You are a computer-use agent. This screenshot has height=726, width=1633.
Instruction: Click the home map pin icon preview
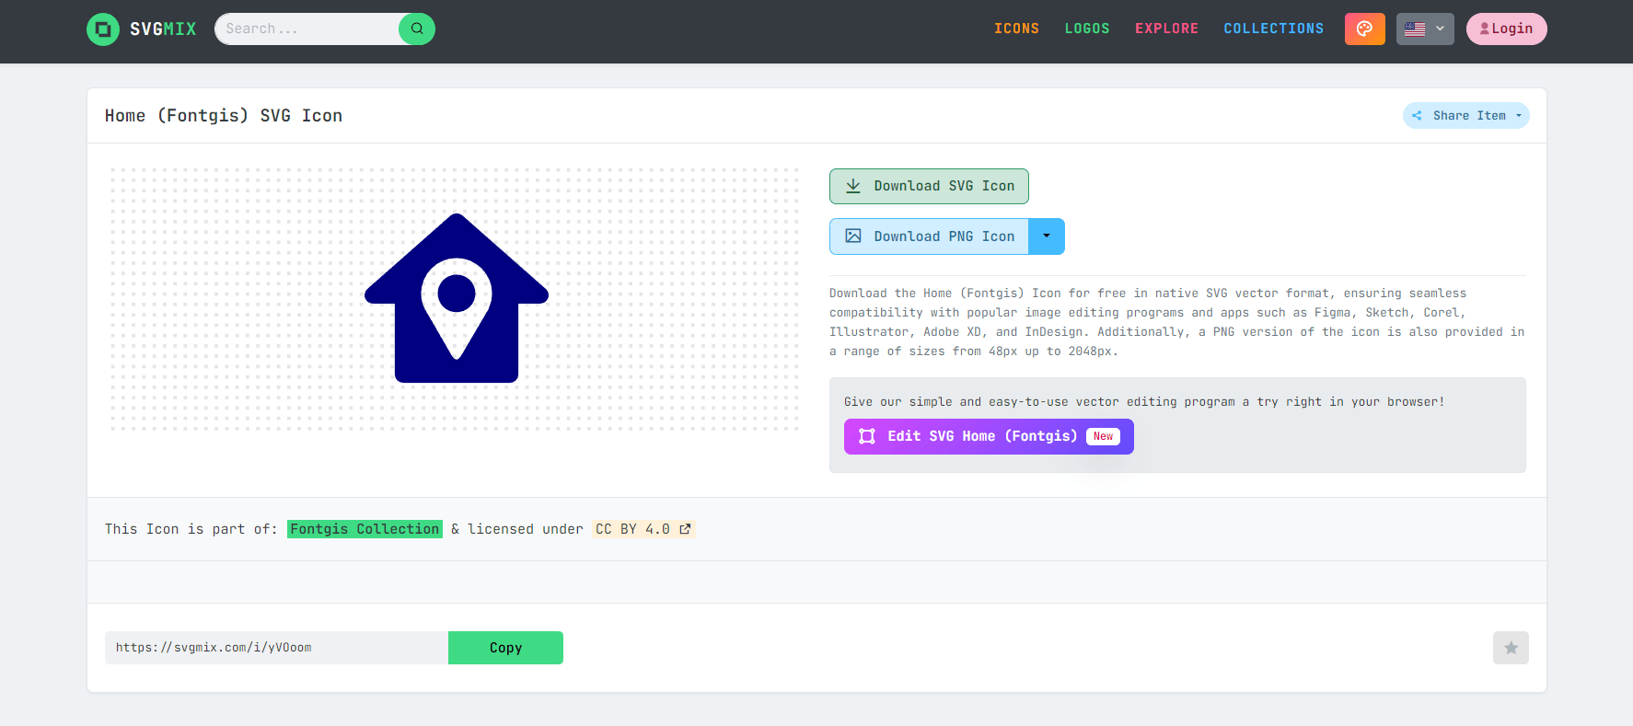(x=457, y=298)
